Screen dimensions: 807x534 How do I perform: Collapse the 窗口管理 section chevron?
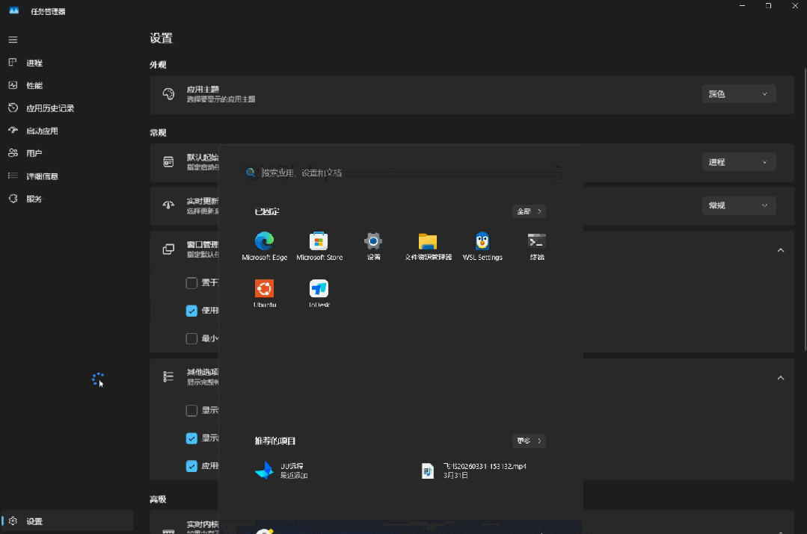point(780,250)
